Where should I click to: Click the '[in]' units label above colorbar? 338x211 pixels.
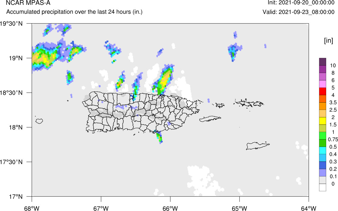coord(329,40)
